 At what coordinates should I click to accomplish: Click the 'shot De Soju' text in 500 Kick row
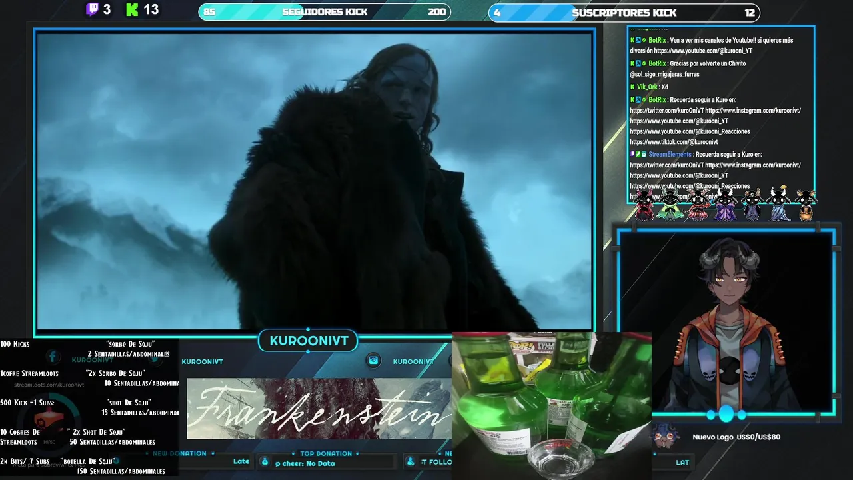point(129,403)
